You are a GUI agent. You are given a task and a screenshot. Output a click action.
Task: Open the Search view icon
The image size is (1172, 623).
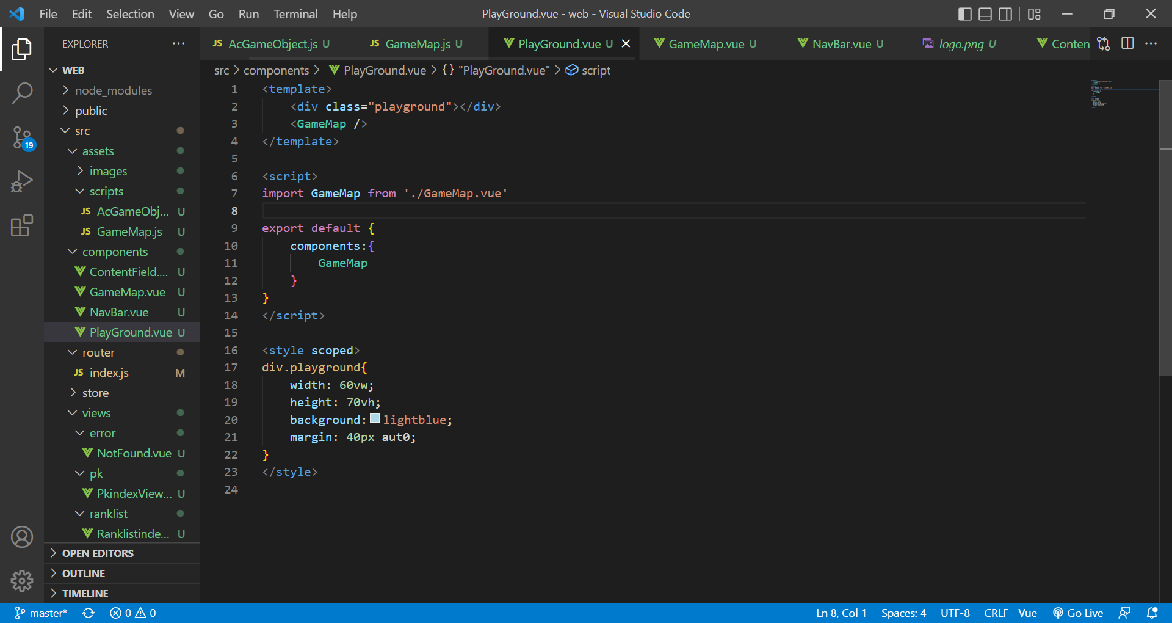(22, 93)
